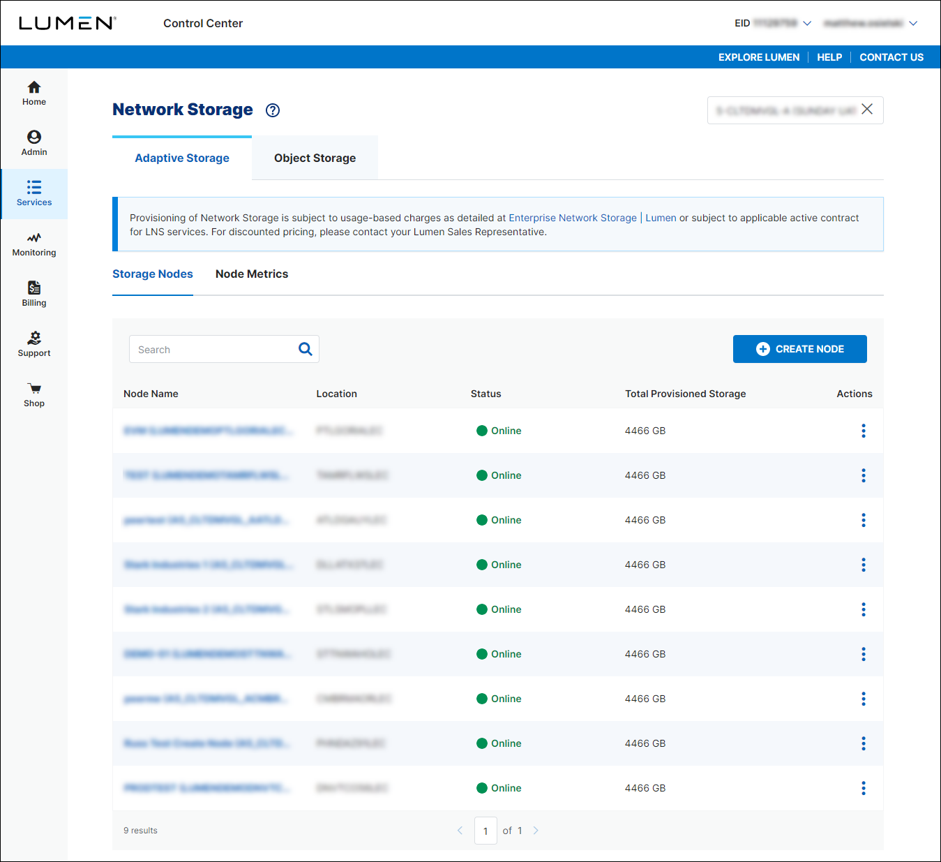Select the Node Metrics tab

point(252,274)
